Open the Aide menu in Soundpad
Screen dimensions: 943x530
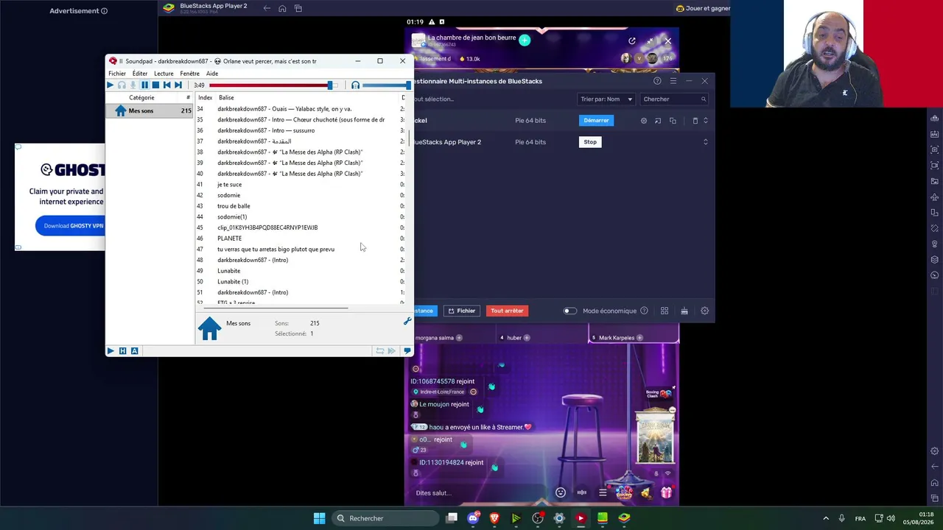[212, 74]
